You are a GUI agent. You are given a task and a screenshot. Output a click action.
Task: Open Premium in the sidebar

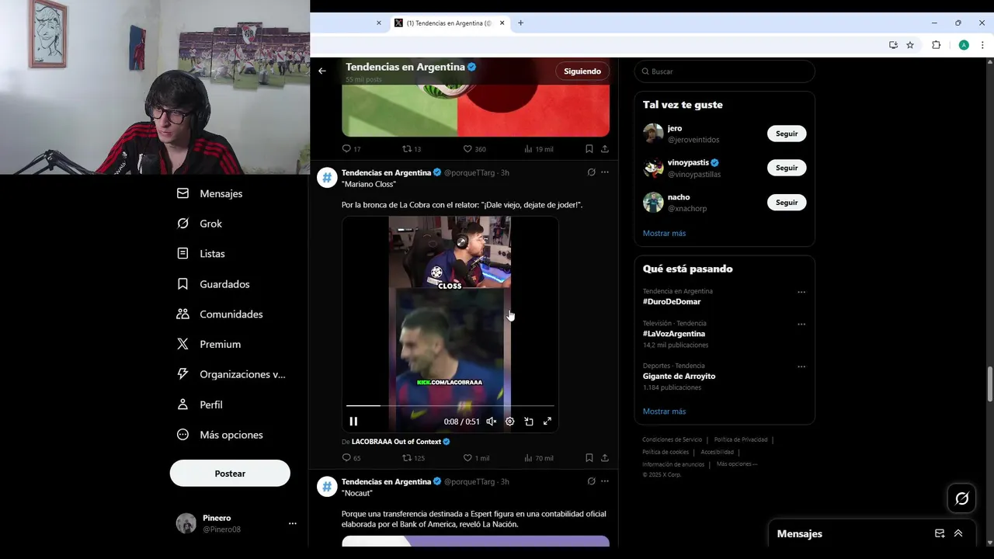click(x=209, y=344)
